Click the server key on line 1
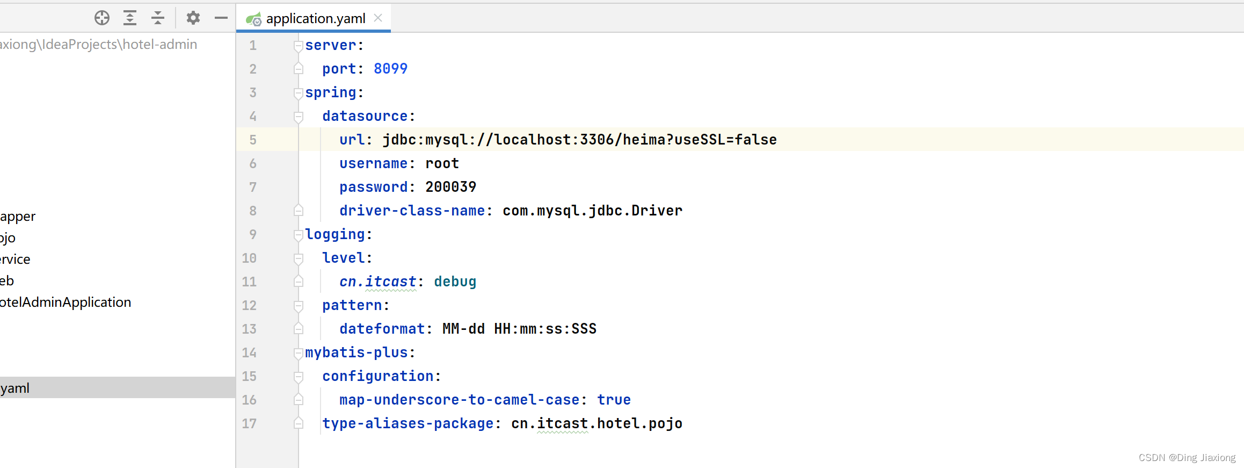 coord(331,46)
